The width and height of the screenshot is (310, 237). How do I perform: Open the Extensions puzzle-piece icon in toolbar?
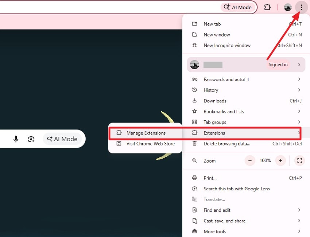(267, 7)
